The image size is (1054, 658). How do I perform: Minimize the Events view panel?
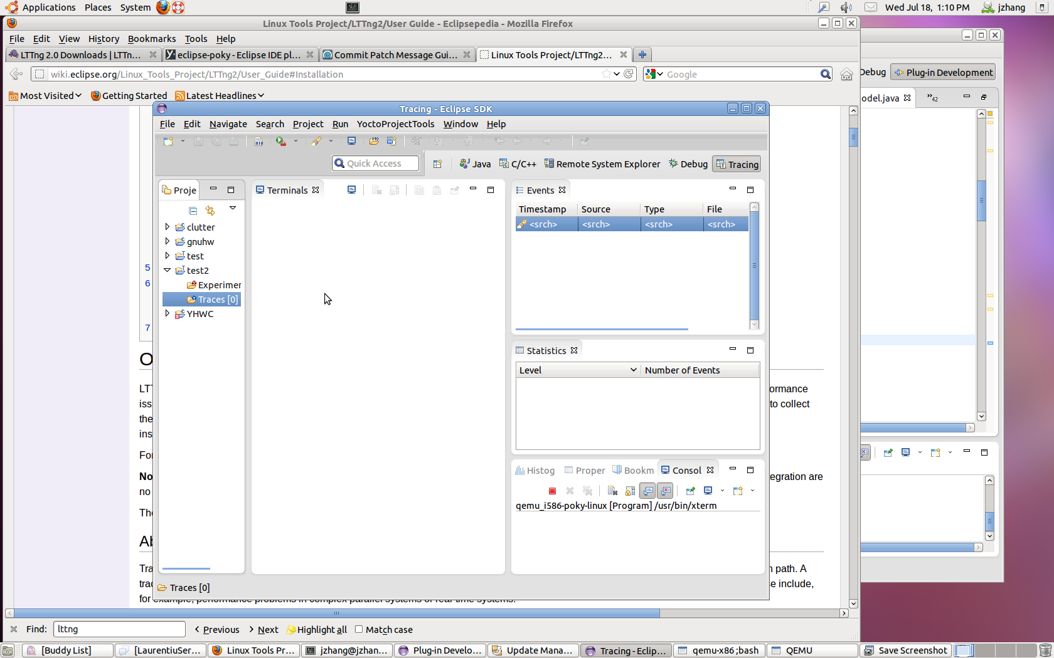(x=732, y=189)
